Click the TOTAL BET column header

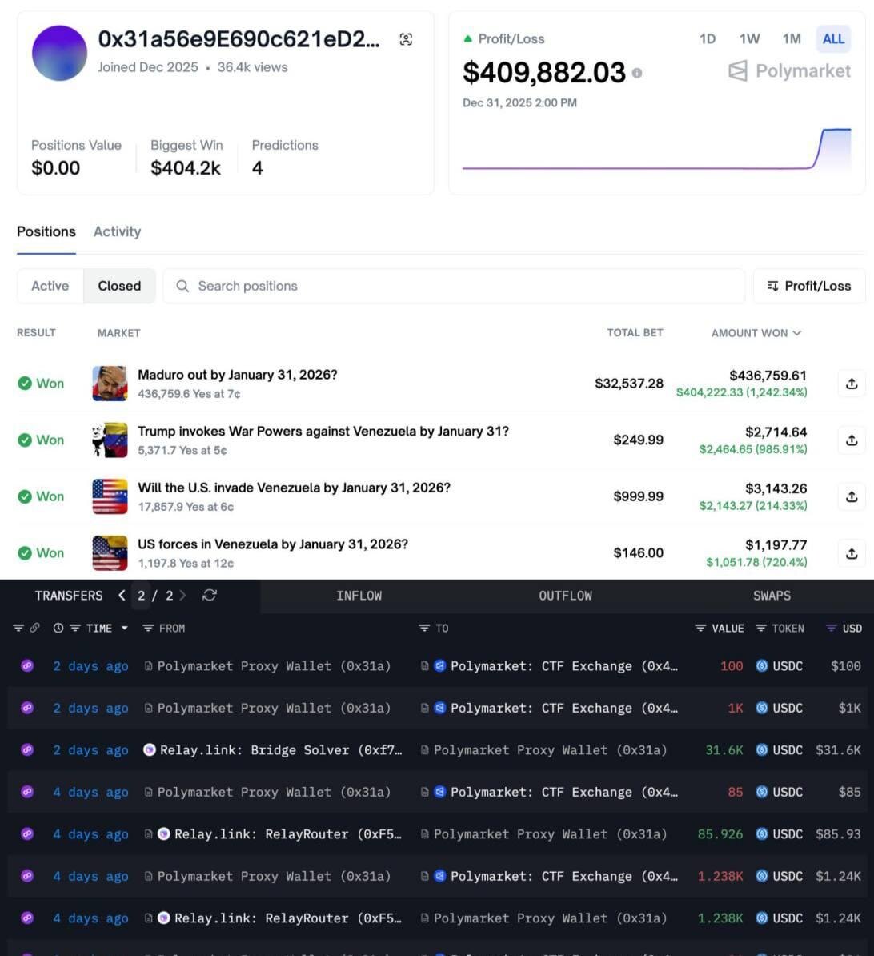pyautogui.click(x=635, y=333)
